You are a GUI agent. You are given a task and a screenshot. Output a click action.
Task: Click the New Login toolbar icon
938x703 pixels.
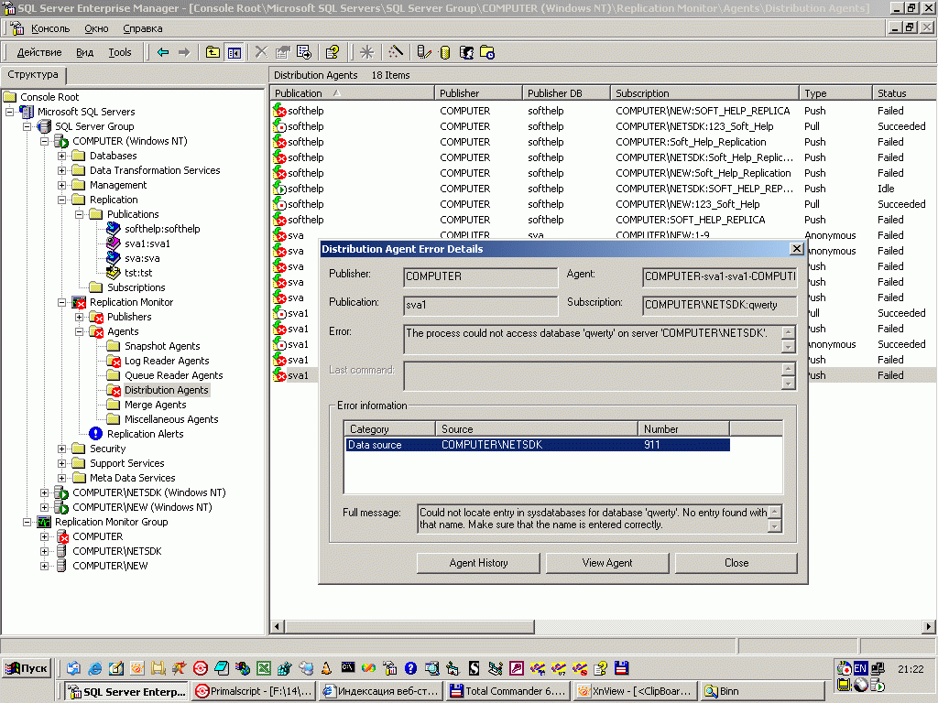[466, 52]
